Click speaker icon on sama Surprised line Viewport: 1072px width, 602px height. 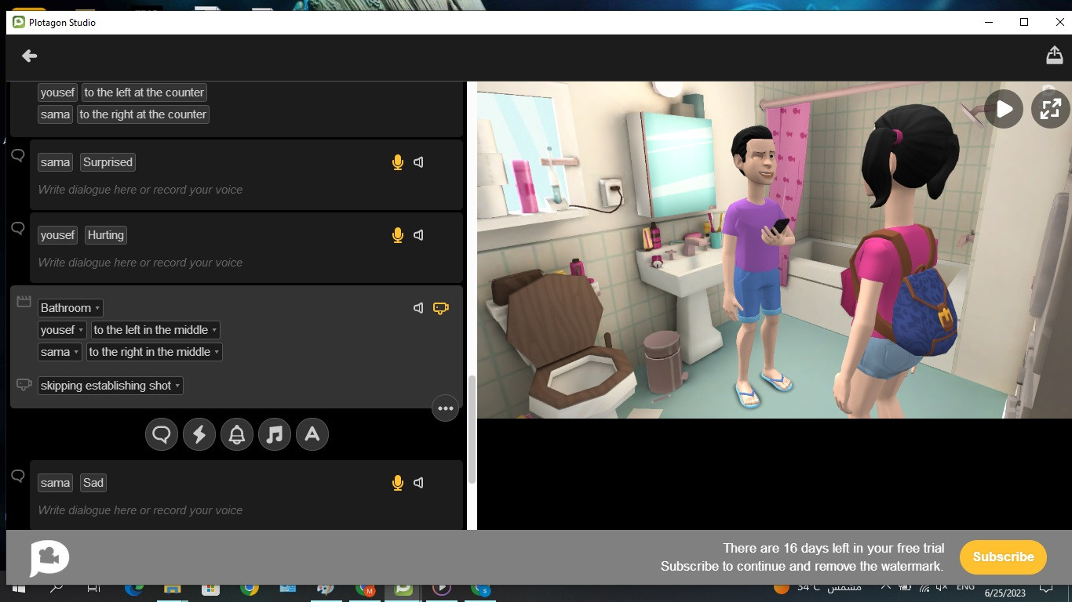click(419, 162)
